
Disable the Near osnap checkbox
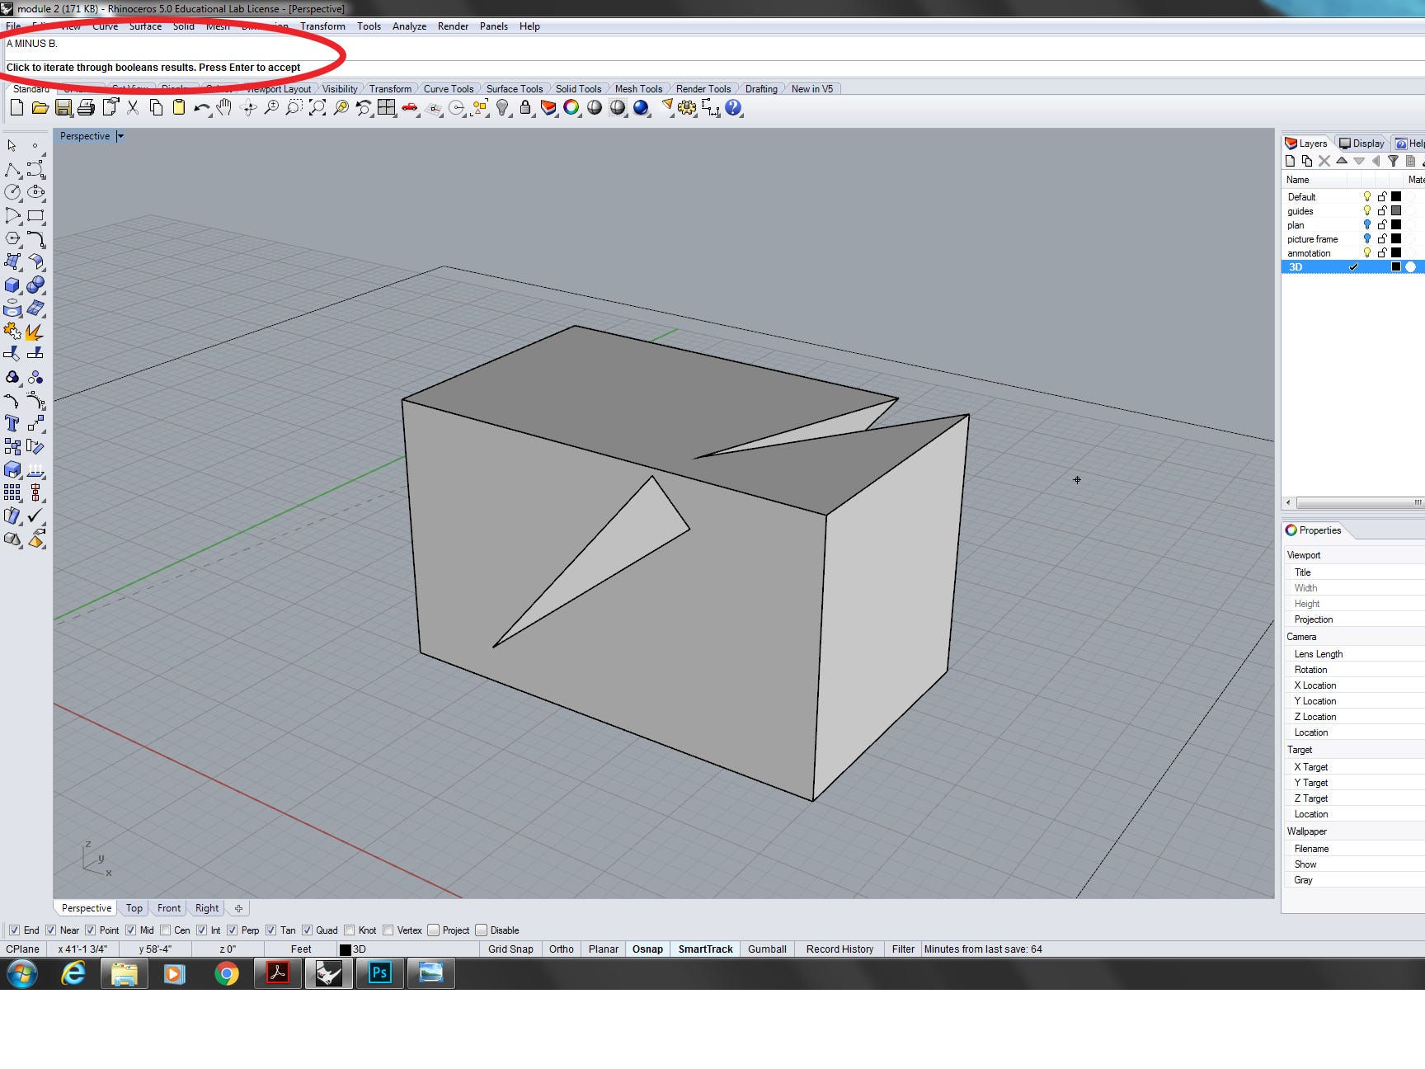[x=52, y=930]
